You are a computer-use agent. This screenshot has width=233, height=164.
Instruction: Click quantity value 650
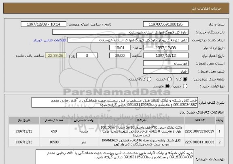click(54, 131)
